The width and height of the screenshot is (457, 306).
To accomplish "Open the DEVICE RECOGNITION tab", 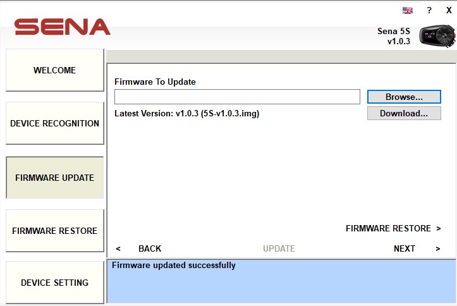I will click(54, 123).
